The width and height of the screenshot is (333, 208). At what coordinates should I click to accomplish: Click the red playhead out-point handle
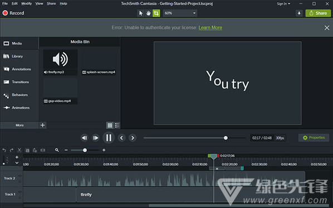tap(218, 156)
